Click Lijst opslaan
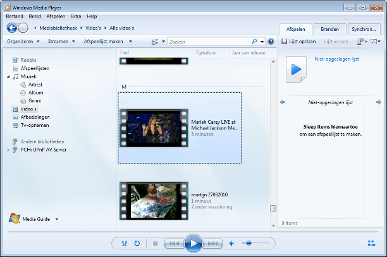Viewport: 387px width, 257px height. tap(299, 42)
